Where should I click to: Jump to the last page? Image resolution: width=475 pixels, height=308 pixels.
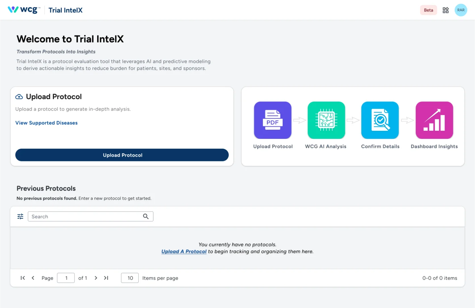pos(106,278)
